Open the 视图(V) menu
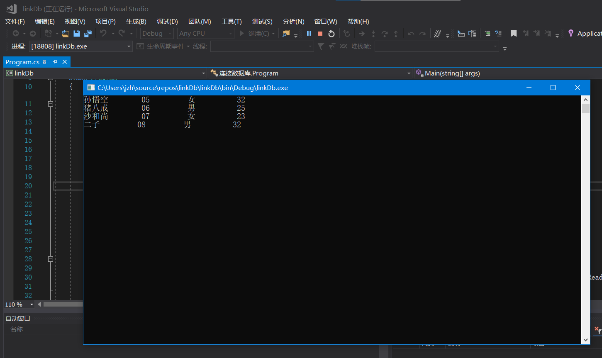 click(x=75, y=22)
